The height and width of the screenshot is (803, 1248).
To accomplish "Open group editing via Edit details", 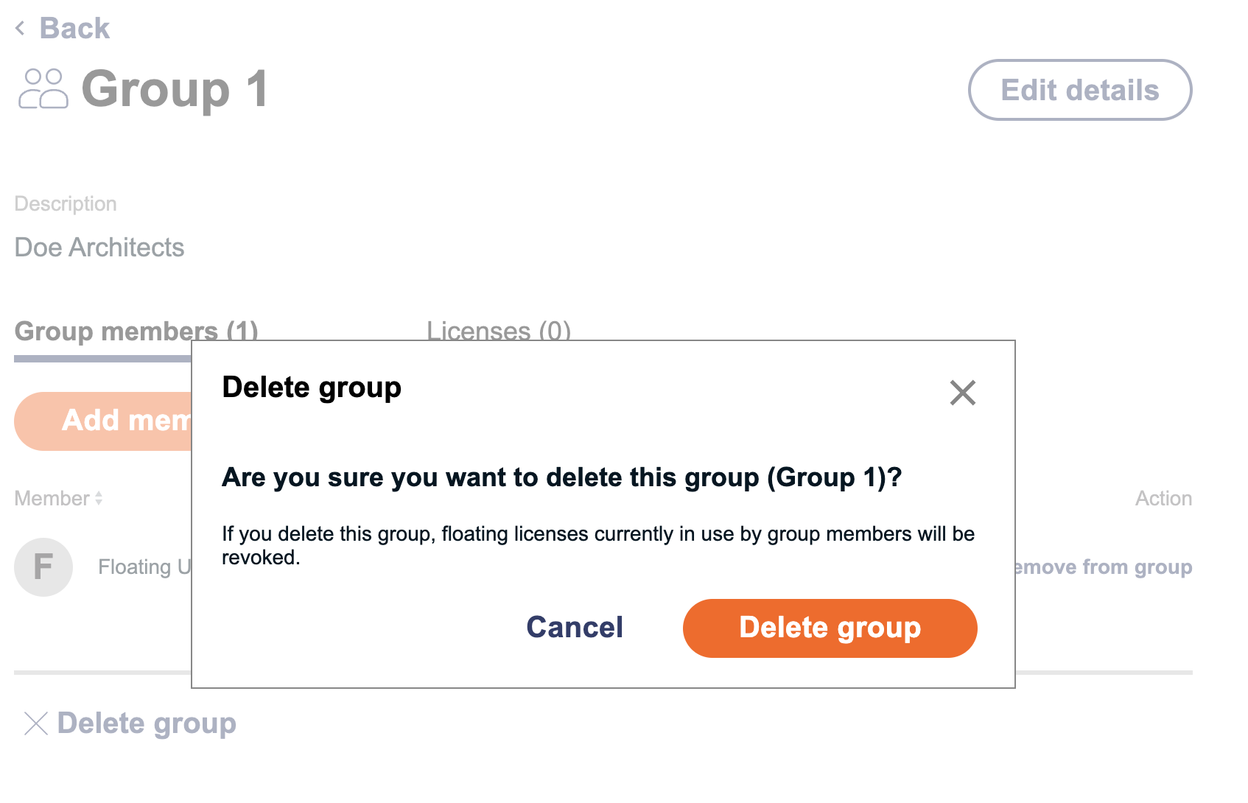I will [1079, 90].
